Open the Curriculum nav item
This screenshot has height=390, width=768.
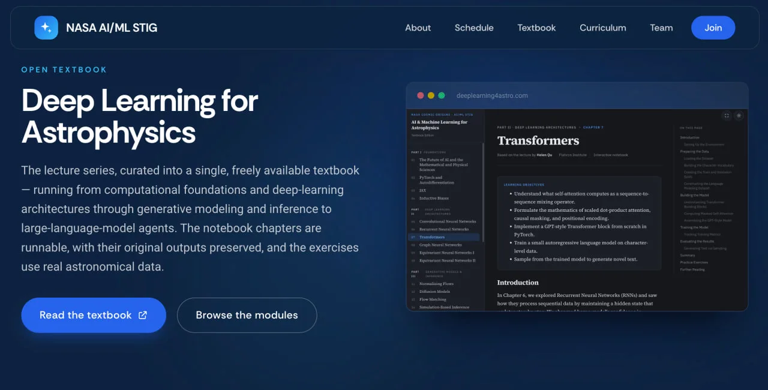602,28
